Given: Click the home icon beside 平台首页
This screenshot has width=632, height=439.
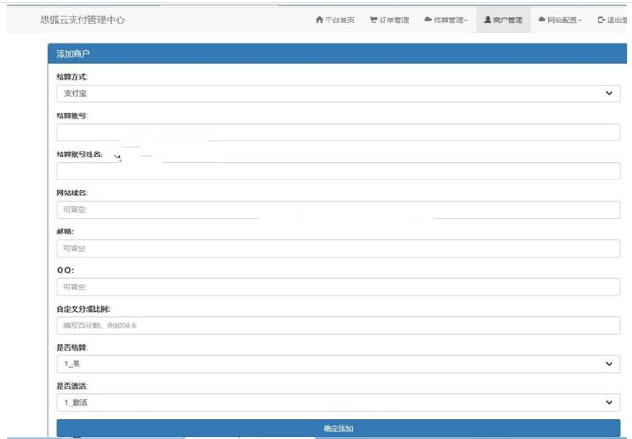Looking at the screenshot, I should 319,20.
